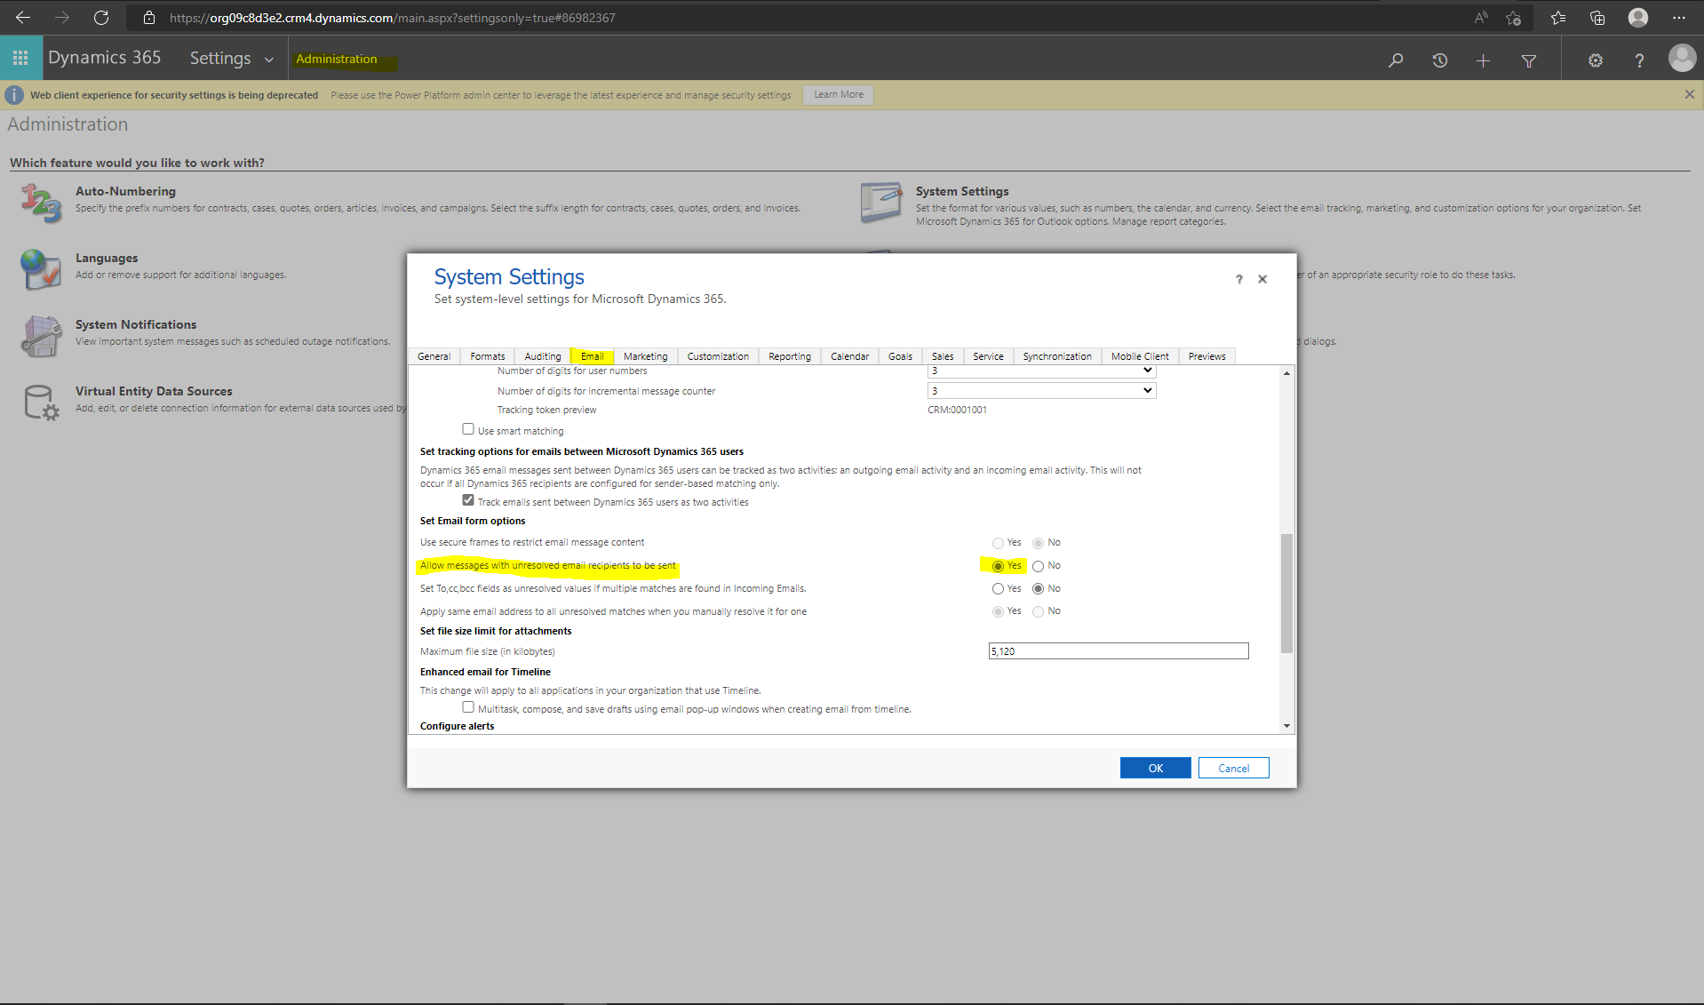Click the search magnifier icon
The width and height of the screenshot is (1704, 1005).
[x=1396, y=60]
